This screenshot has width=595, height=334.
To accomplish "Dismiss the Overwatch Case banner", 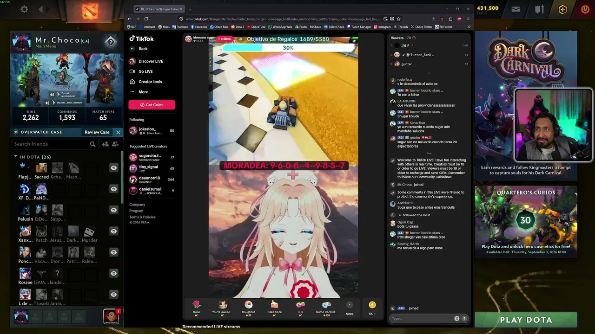I will click(x=118, y=132).
